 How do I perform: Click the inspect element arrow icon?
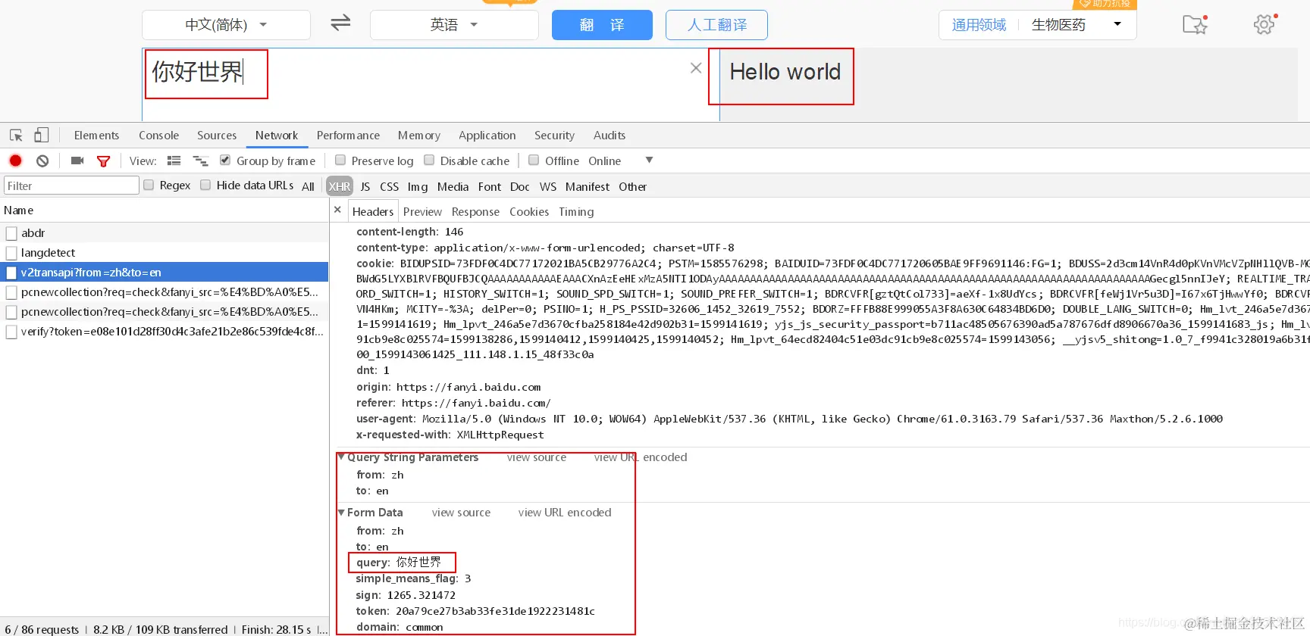[16, 136]
